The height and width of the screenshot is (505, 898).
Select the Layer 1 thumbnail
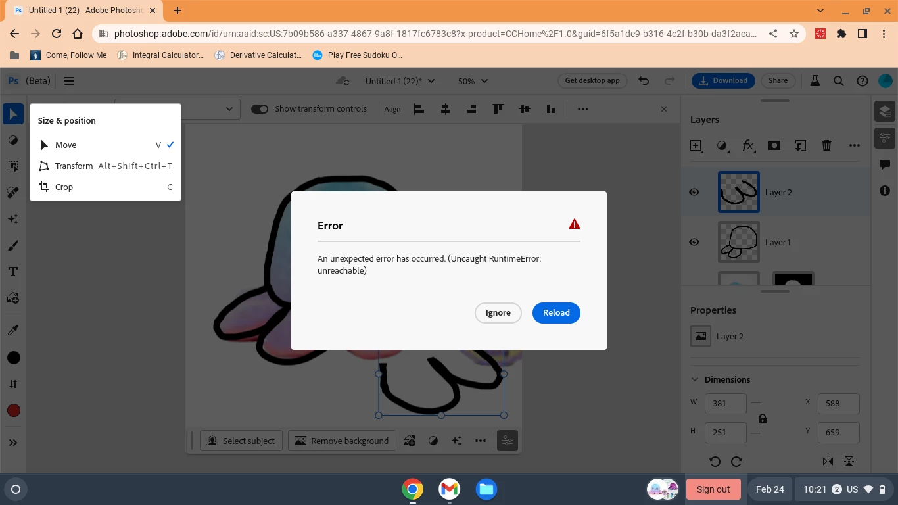click(x=739, y=242)
